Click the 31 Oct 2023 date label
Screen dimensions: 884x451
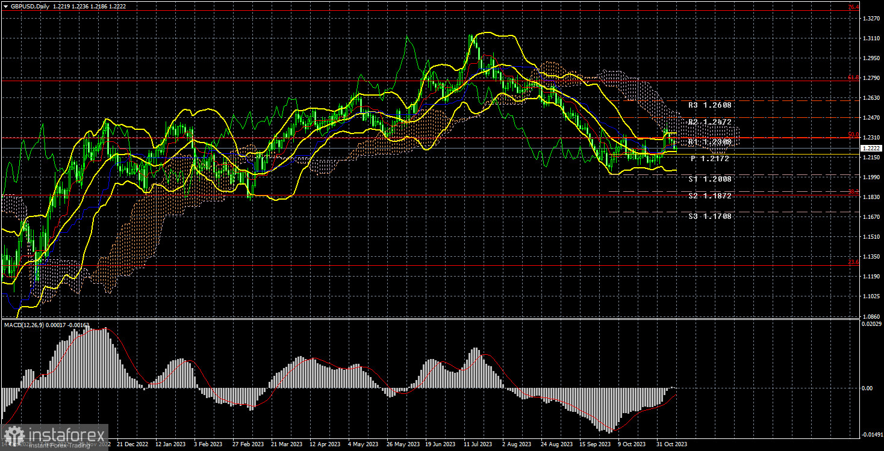[x=672, y=444]
